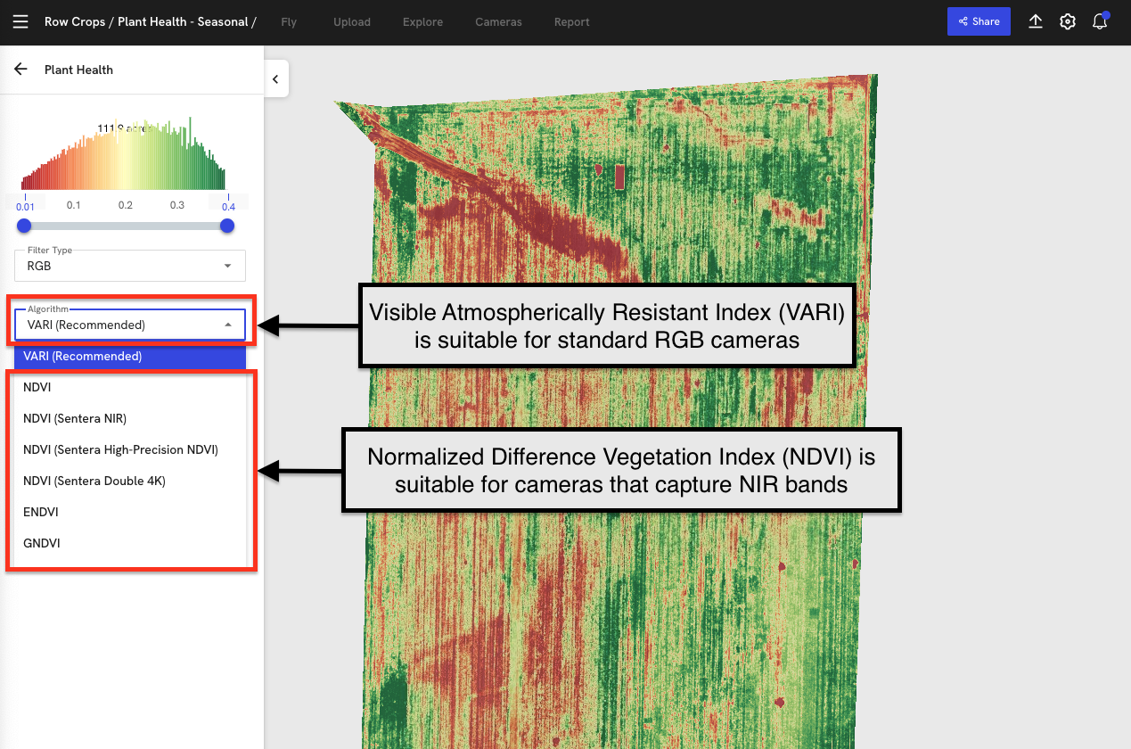Select the highlighted VARI (Recommended) option
The width and height of the screenshot is (1131, 749).
(x=130, y=356)
